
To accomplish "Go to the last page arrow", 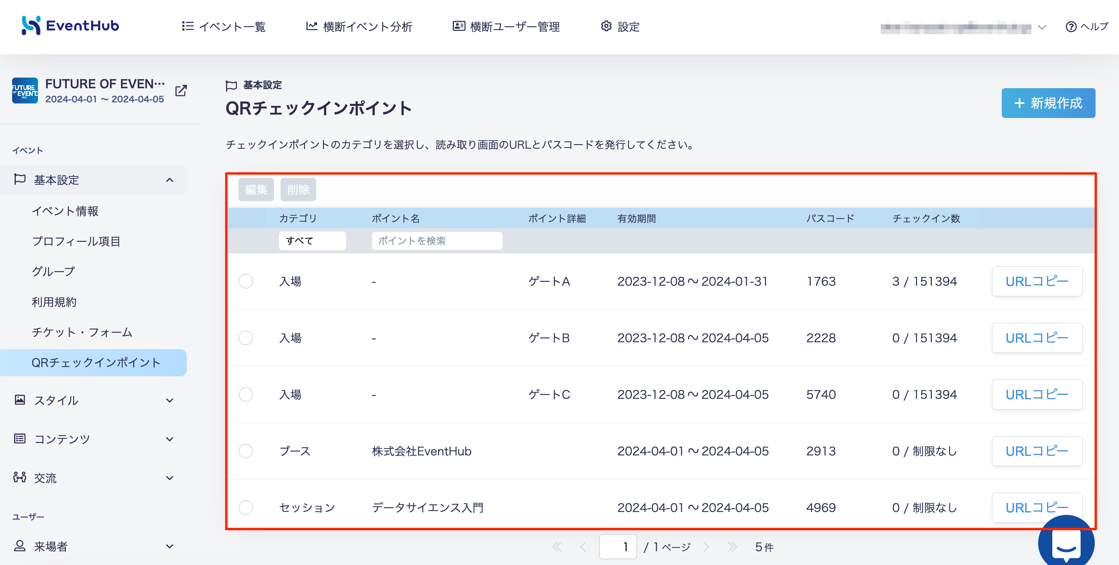I will tap(733, 547).
